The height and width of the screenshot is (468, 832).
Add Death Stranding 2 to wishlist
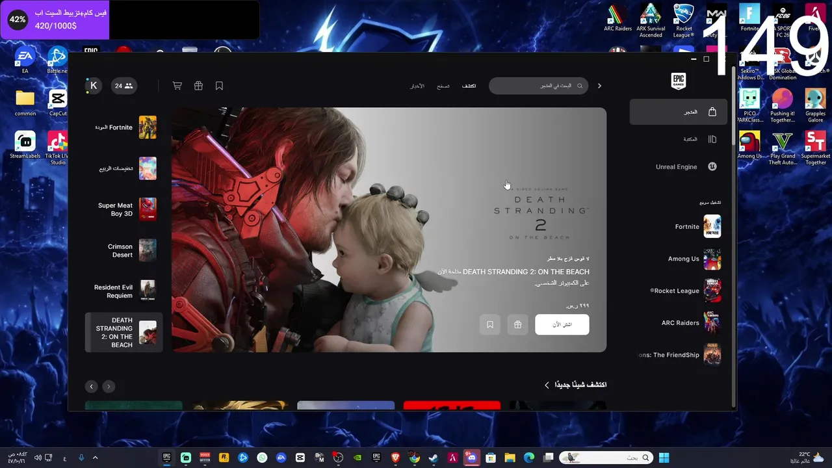coord(490,324)
